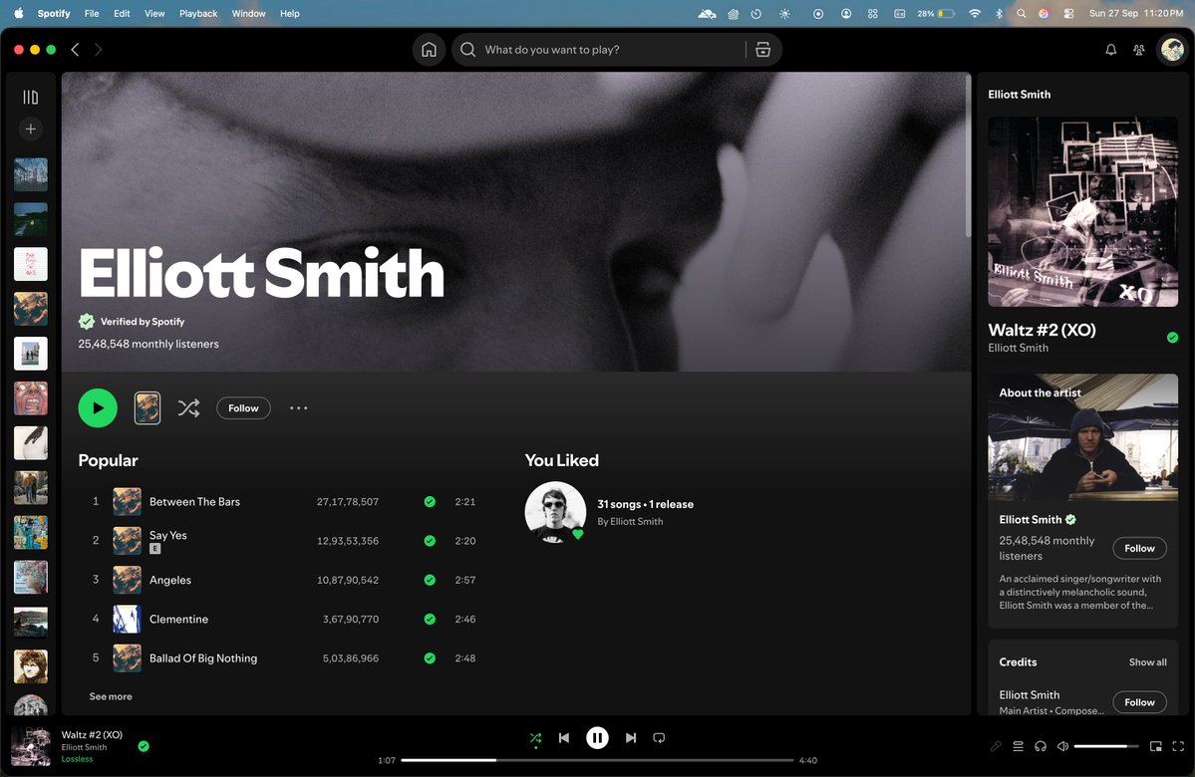
Task: Skip to next track
Action: (631, 737)
